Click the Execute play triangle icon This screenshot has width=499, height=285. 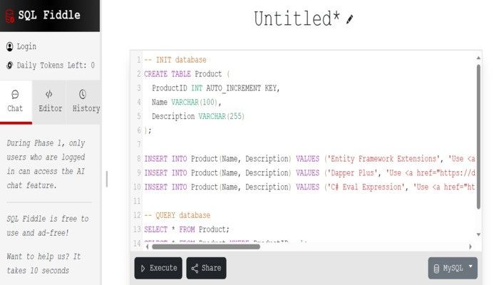pyautogui.click(x=143, y=269)
